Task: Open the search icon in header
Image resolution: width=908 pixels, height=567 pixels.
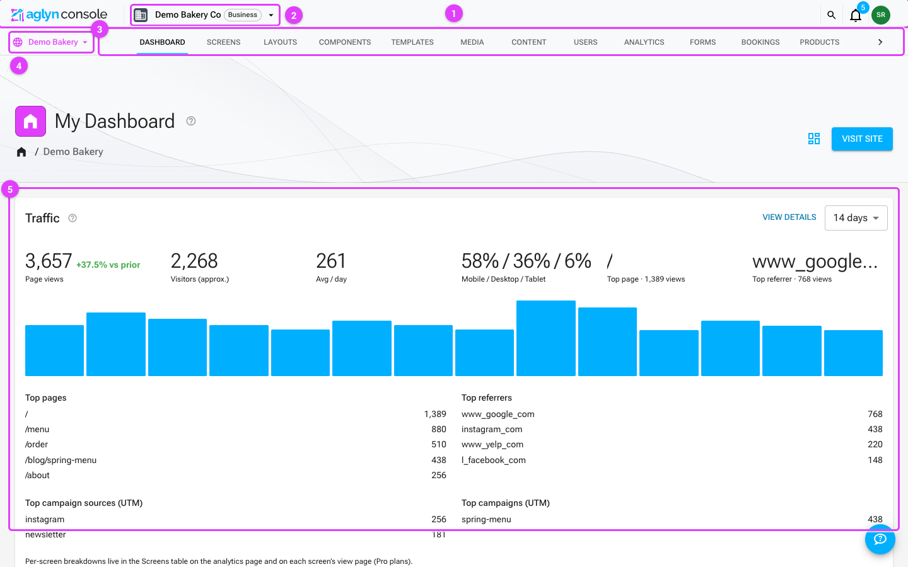Action: click(x=831, y=15)
